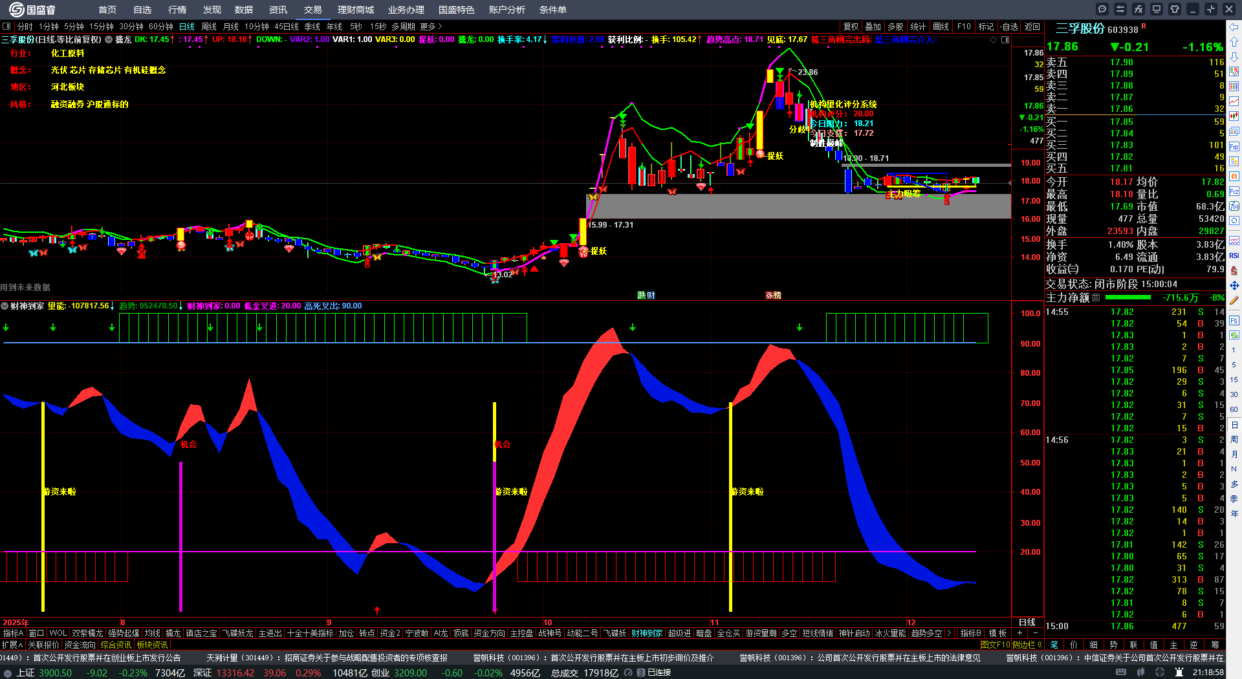Image resolution: width=1242 pixels, height=679 pixels.
Task: Click the 标记 mark button
Action: pyautogui.click(x=986, y=27)
